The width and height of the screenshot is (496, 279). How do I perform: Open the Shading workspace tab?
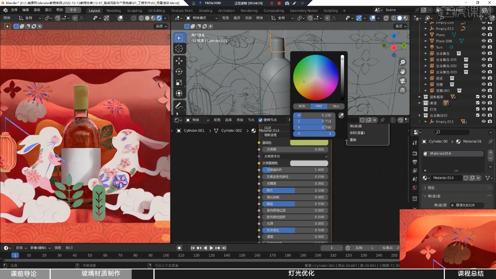click(x=205, y=11)
